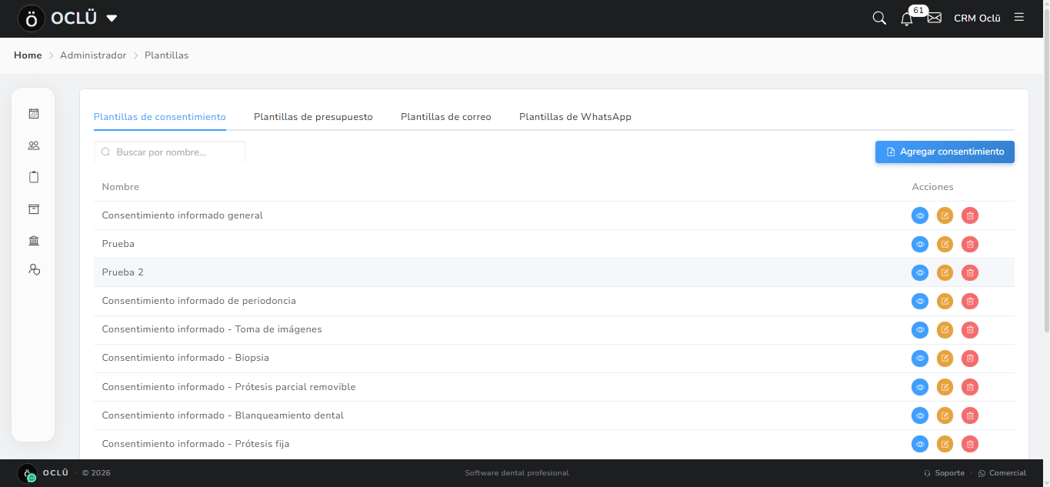Select 'Consentimiento informado - Prótesis fija' text
The height and width of the screenshot is (487, 1050).
click(x=195, y=444)
